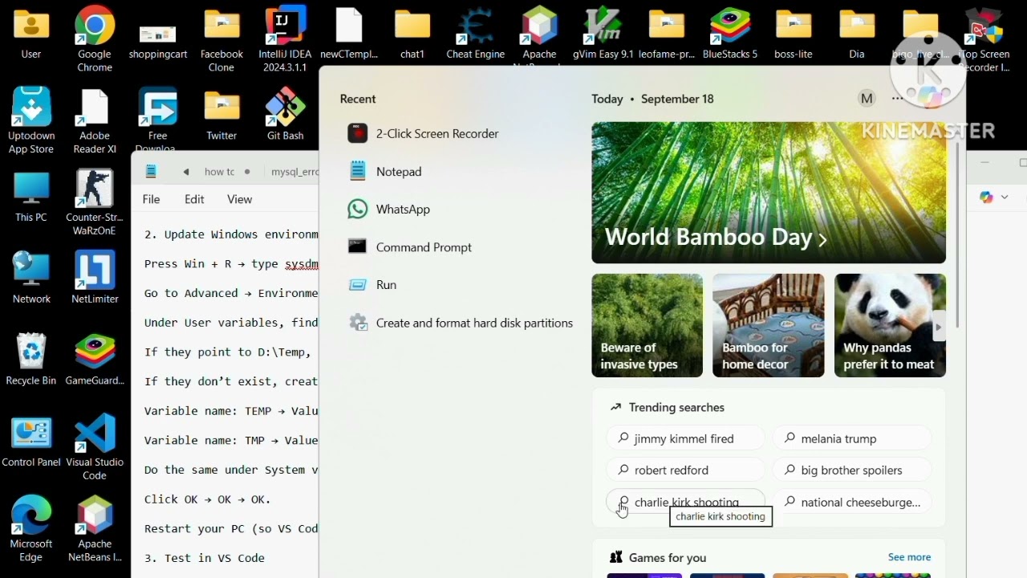The height and width of the screenshot is (578, 1027).
Task: Open Create and format hard disk partitions
Action: click(460, 323)
